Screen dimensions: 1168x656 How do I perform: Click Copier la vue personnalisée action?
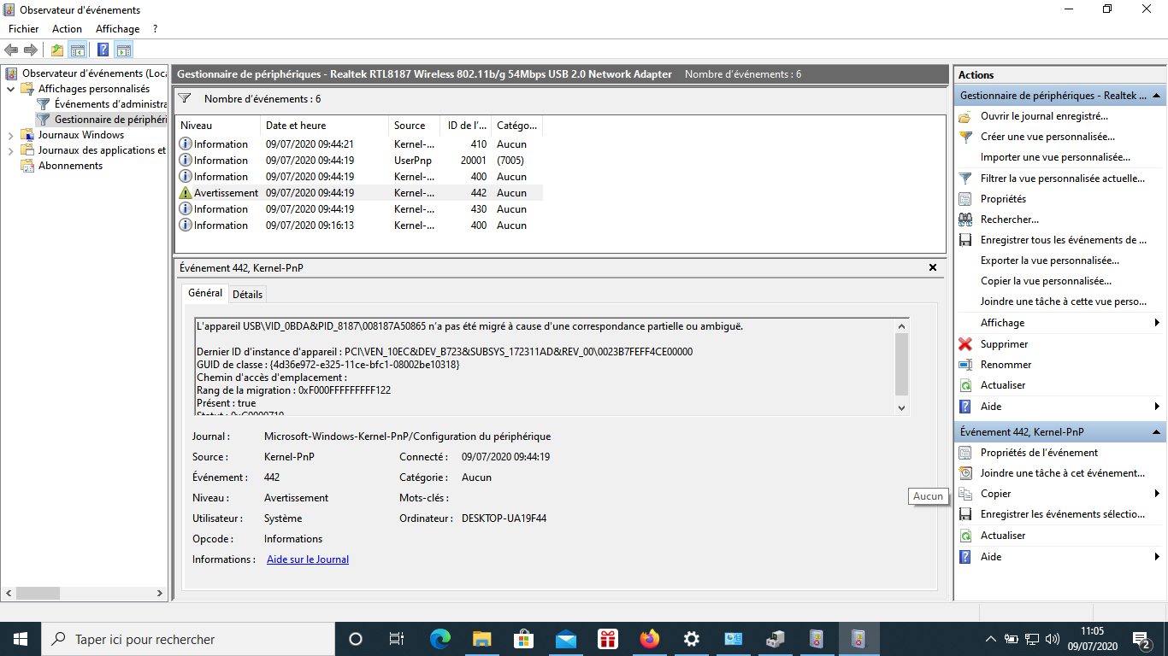click(x=1046, y=281)
